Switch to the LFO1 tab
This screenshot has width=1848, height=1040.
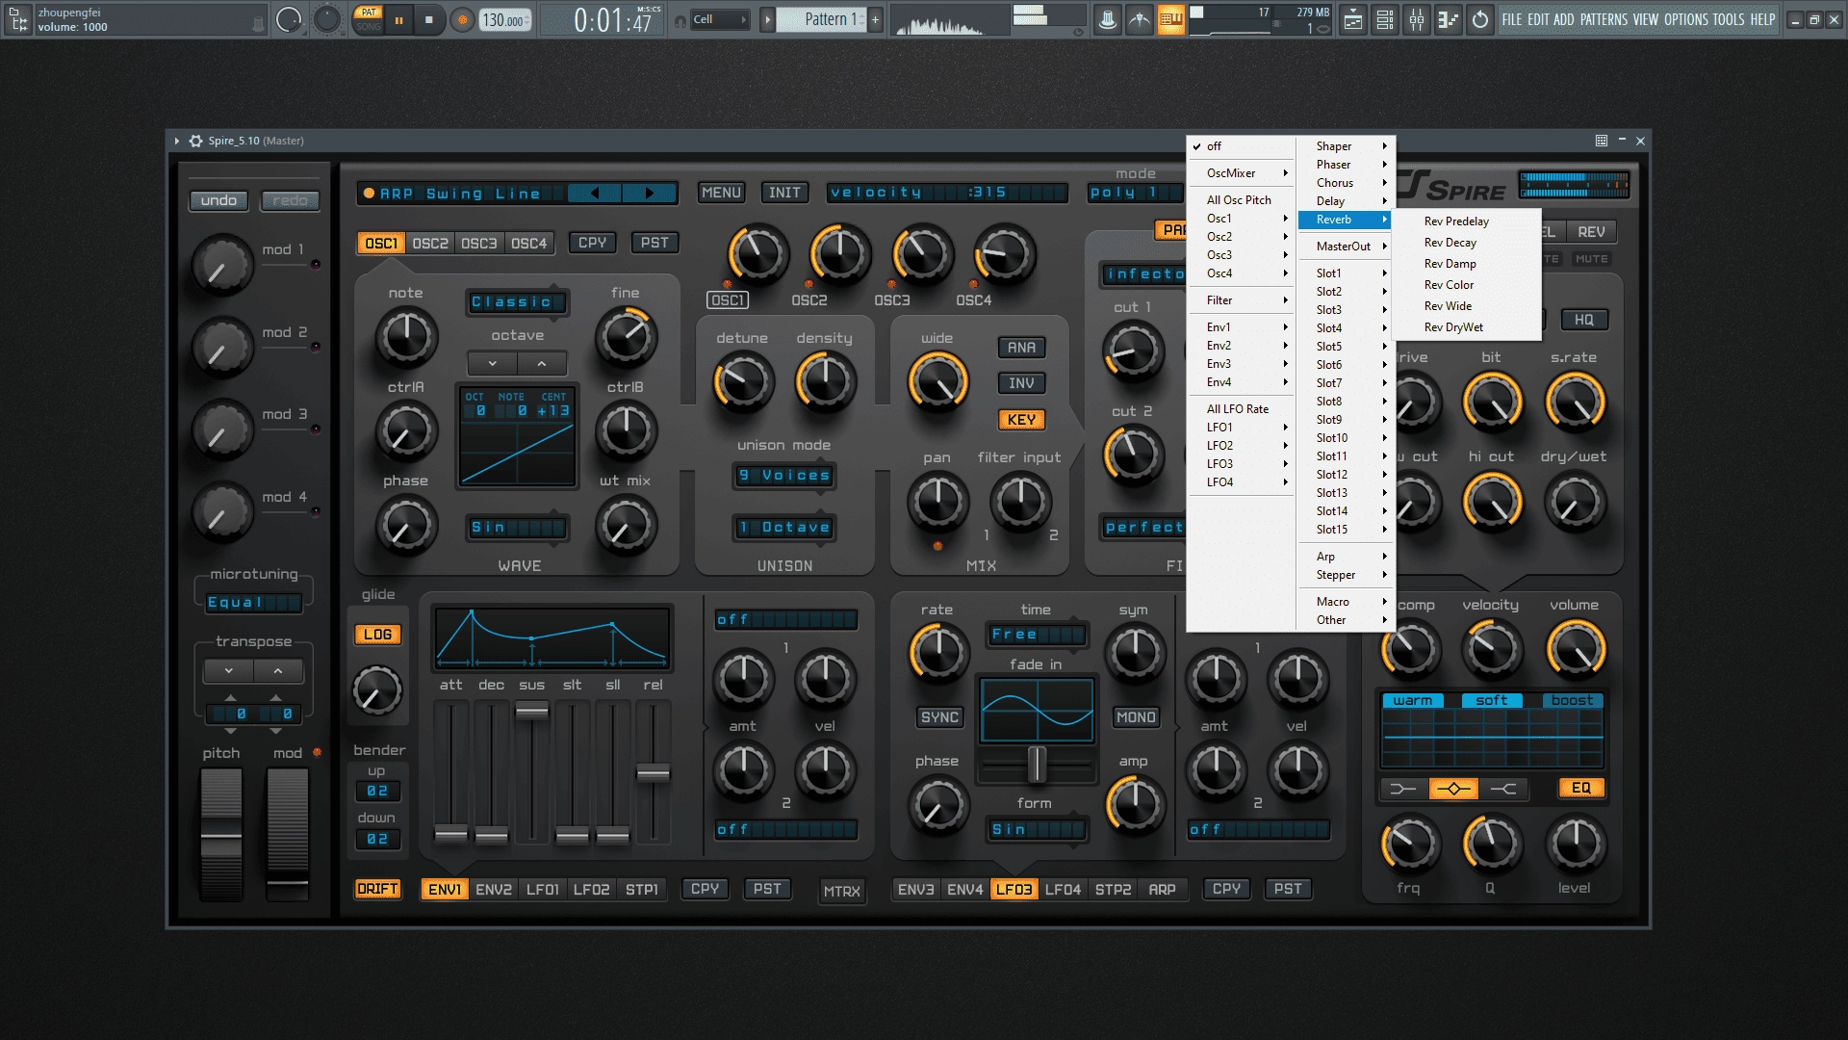542,890
